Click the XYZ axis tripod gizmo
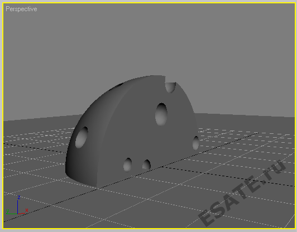The width and height of the screenshot is (297, 232). click(x=17, y=205)
